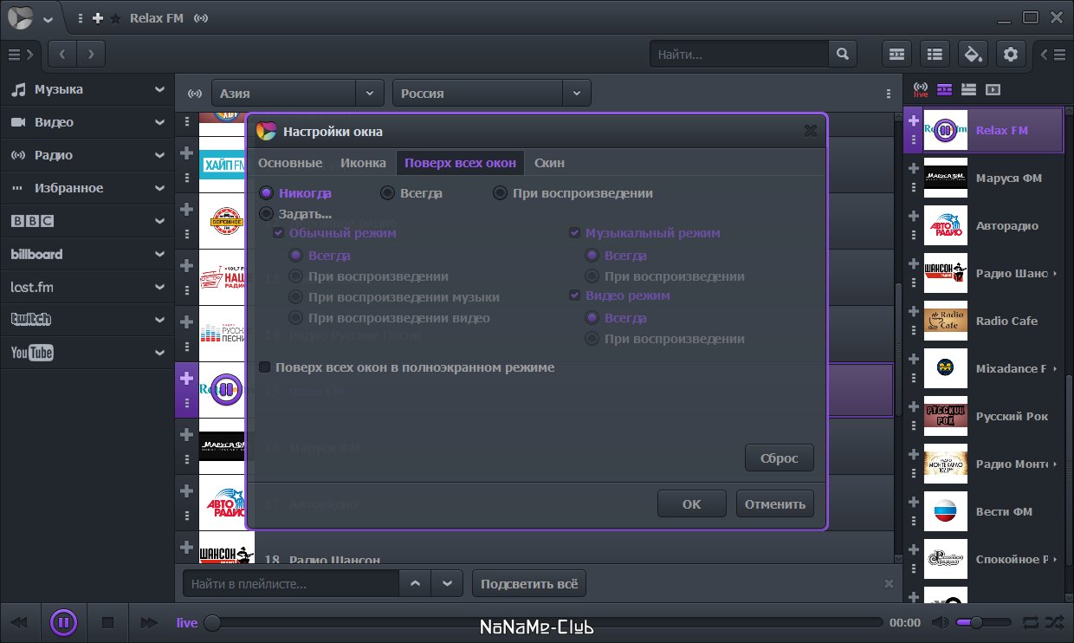This screenshot has width=1074, height=643.
Task: Go forward with the right arrow button
Action: click(91, 54)
